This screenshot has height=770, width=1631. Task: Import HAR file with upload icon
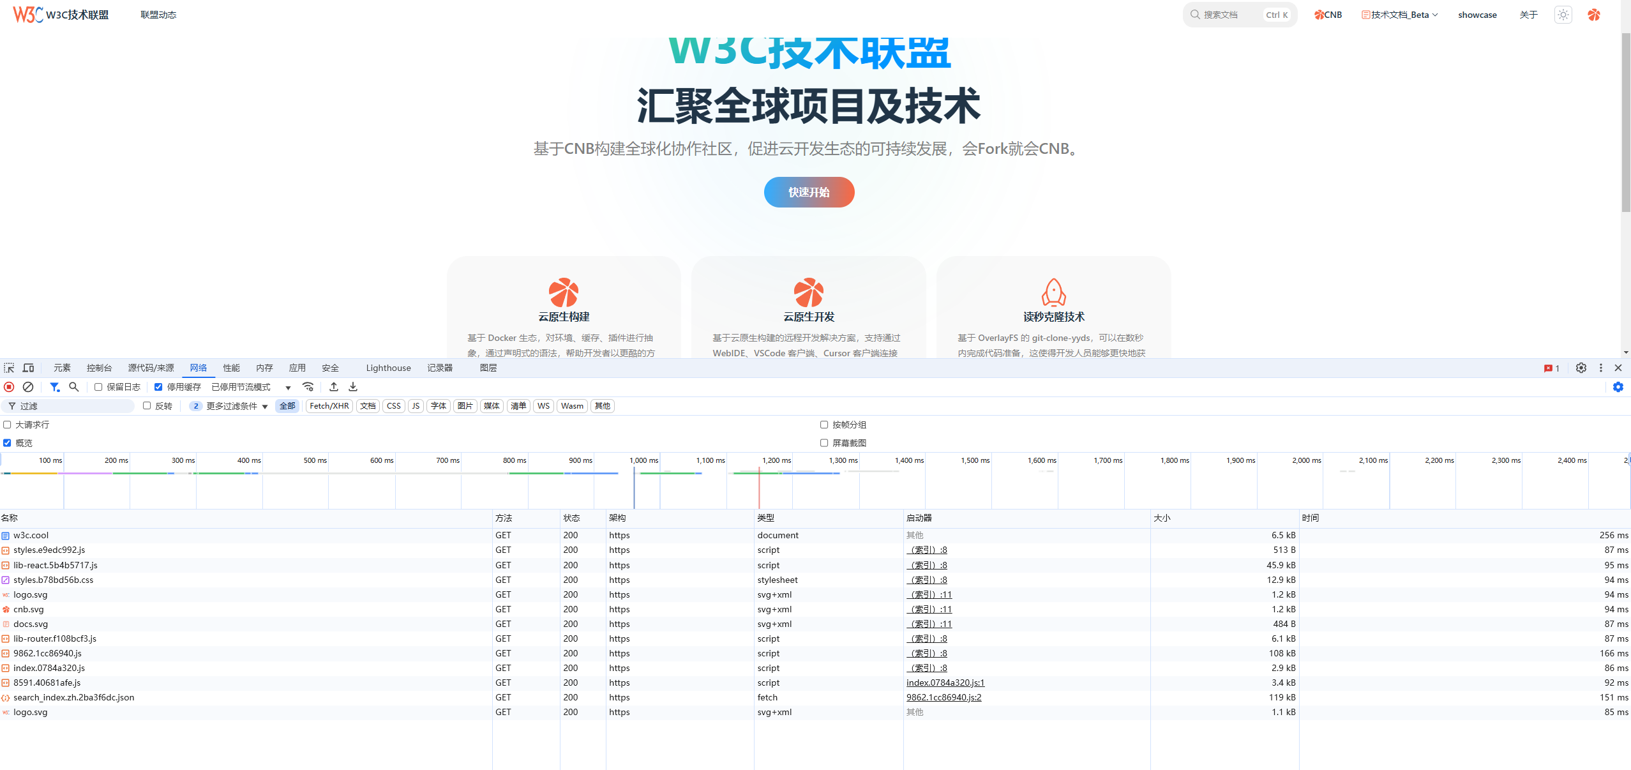(334, 387)
